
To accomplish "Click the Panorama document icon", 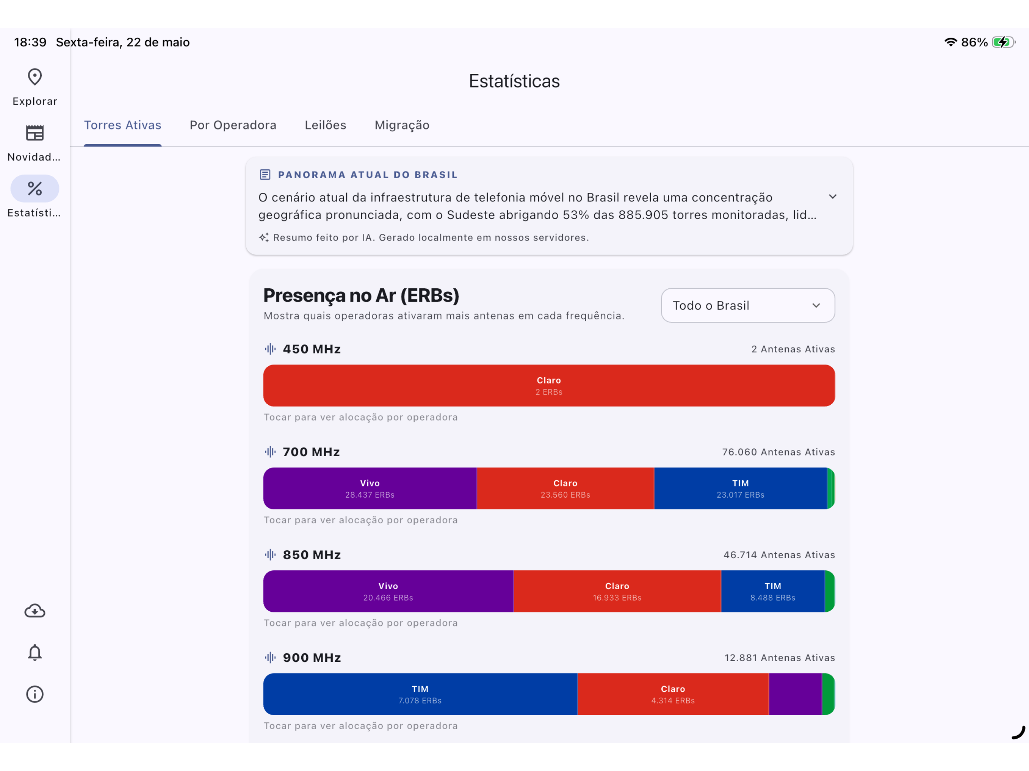I will tap(265, 175).
